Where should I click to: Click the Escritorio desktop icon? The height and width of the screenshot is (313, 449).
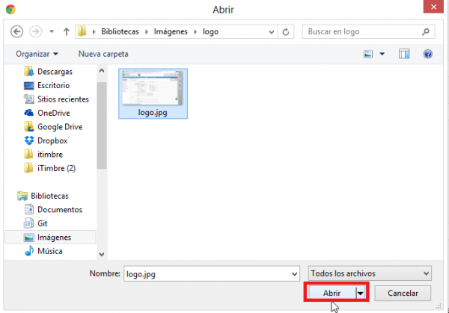point(29,85)
